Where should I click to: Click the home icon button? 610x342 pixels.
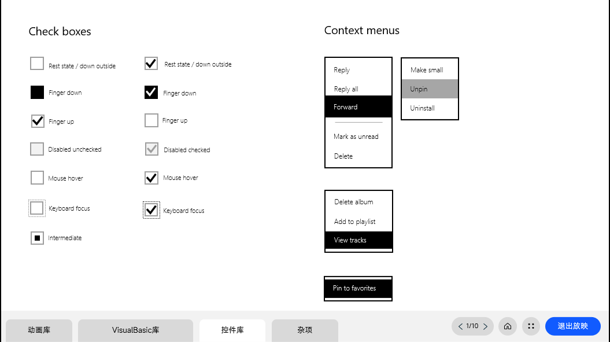[x=508, y=326]
